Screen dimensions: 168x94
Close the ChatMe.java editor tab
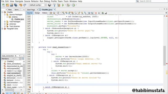click(54, 10)
